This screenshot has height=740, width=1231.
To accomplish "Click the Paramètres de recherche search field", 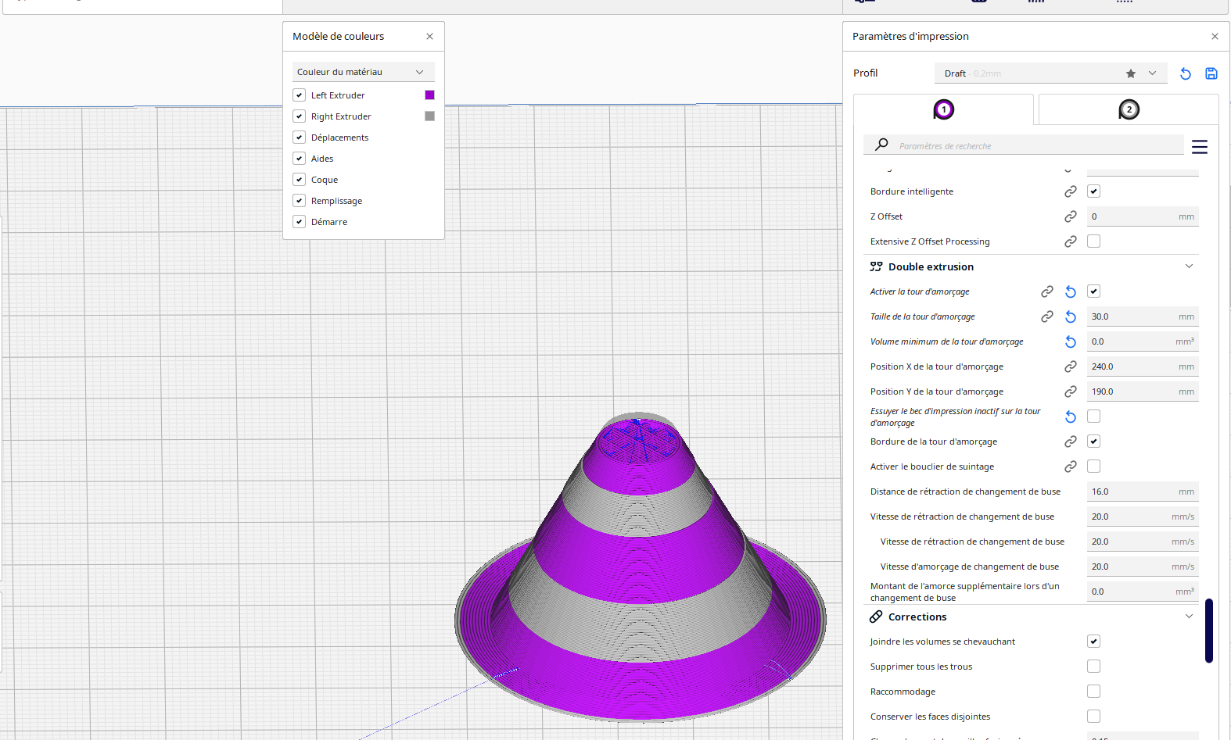I will click(x=1032, y=146).
